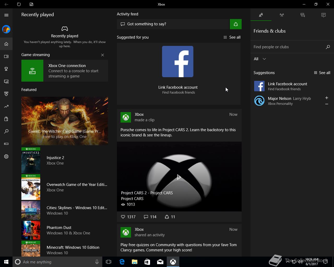
Task: Play the Project CARS 2 clip
Action: tap(179, 177)
